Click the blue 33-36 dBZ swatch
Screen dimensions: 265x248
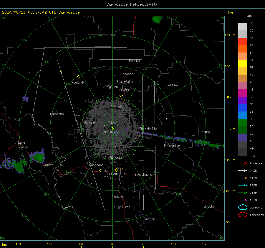coord(243,108)
